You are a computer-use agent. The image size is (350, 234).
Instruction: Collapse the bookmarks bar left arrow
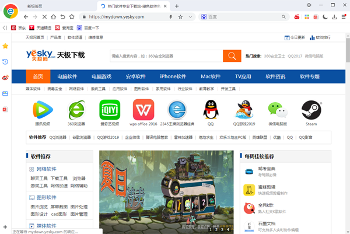point(5,27)
